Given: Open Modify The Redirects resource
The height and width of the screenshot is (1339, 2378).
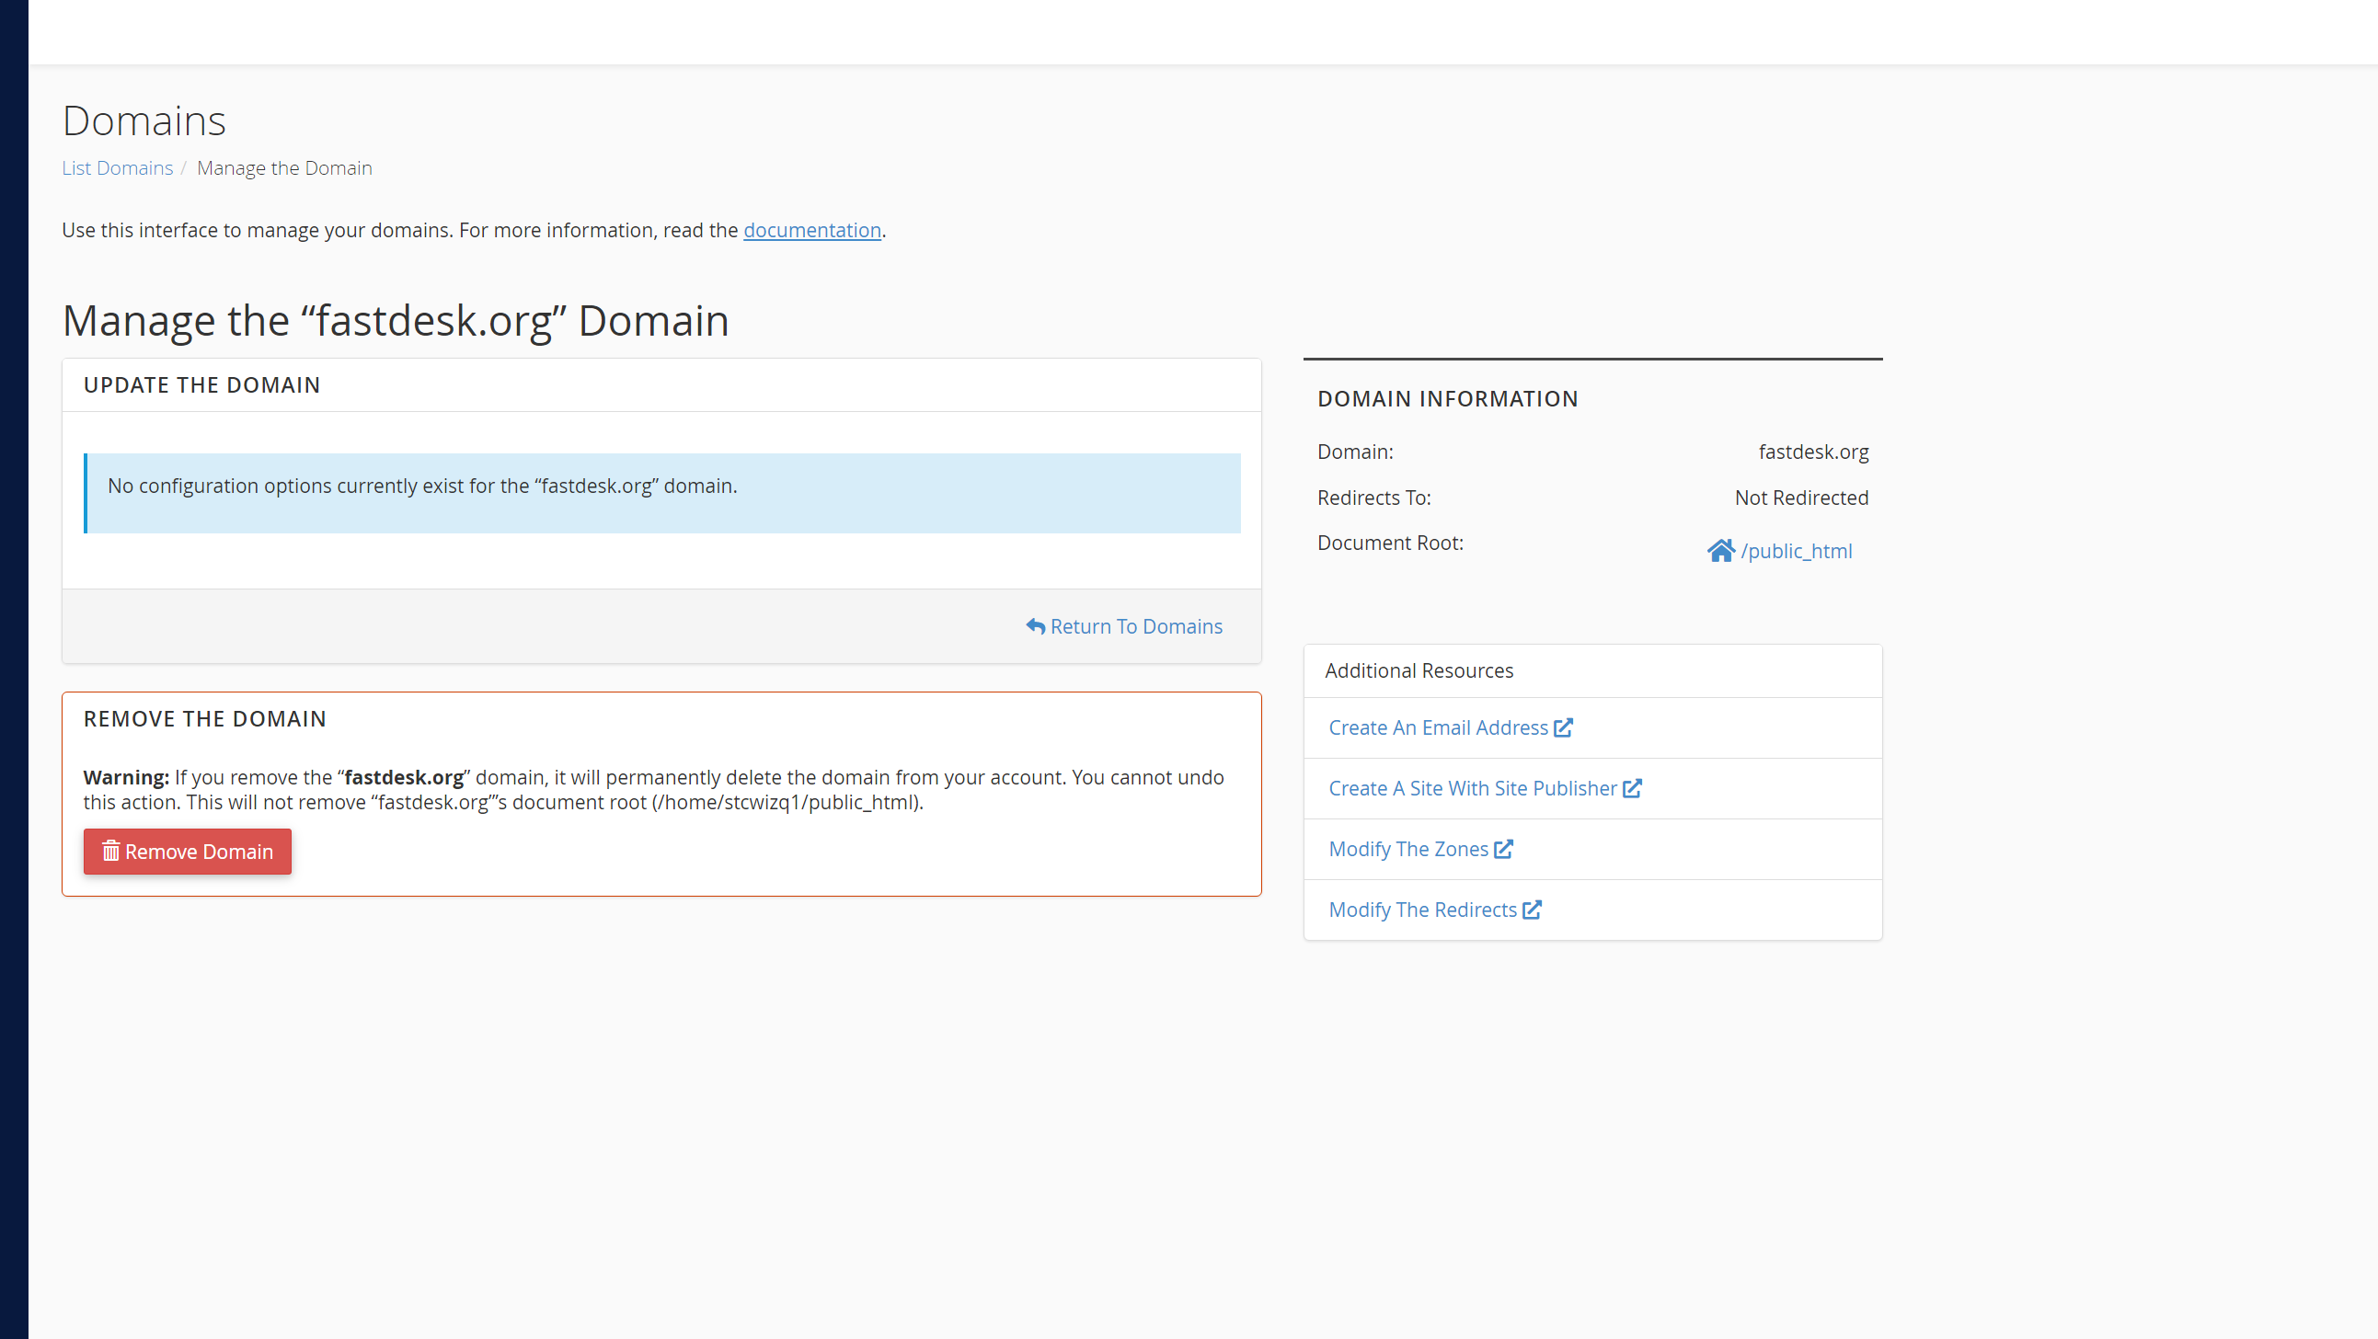Looking at the screenshot, I should point(1423,910).
